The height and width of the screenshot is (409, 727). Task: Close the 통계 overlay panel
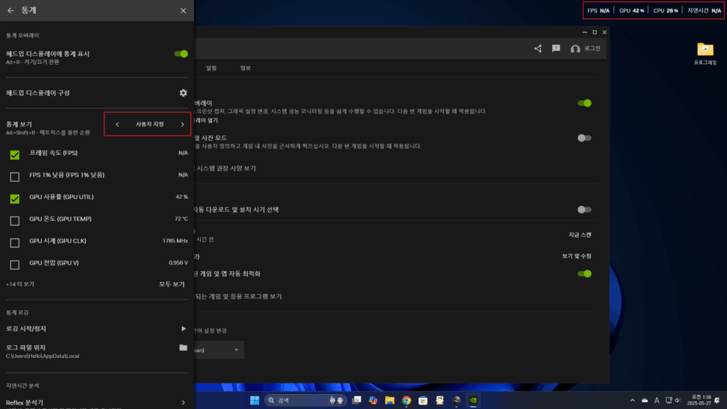183,10
